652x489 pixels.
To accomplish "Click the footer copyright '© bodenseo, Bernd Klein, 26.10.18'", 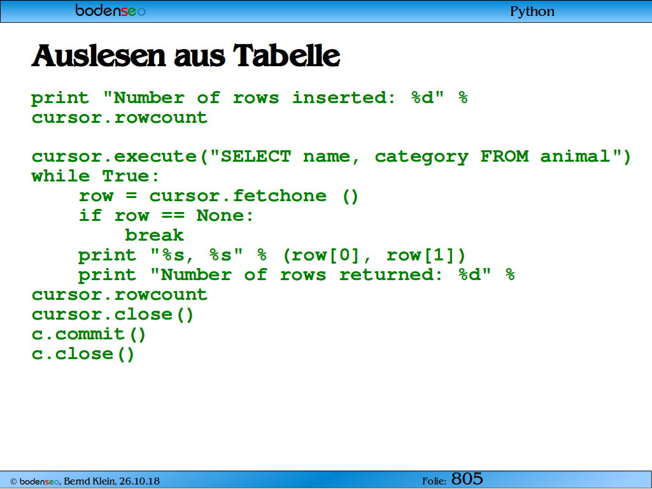I will coord(85,481).
